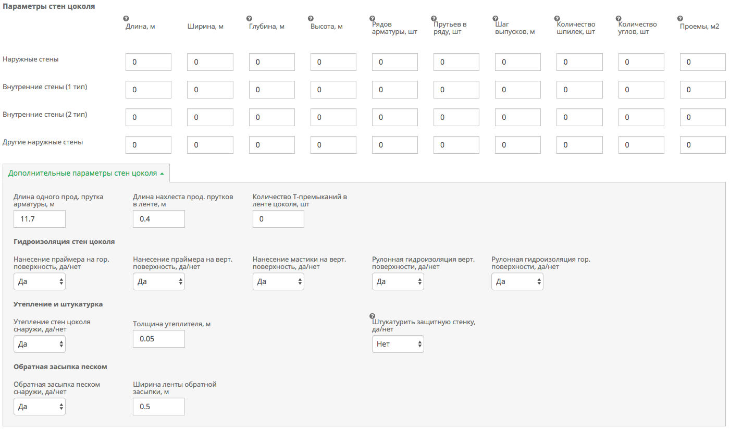The width and height of the screenshot is (730, 430).
Task: Click Длина field for Наружные стены
Action: point(149,62)
